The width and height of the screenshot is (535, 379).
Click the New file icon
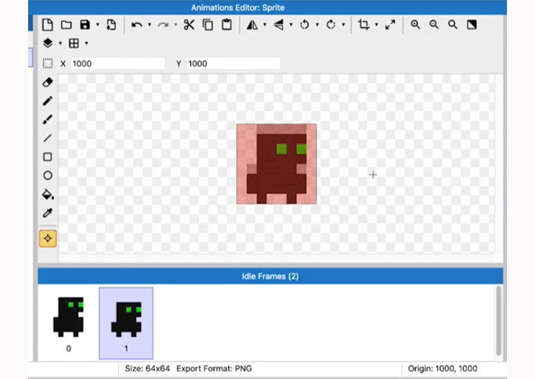[x=48, y=25]
